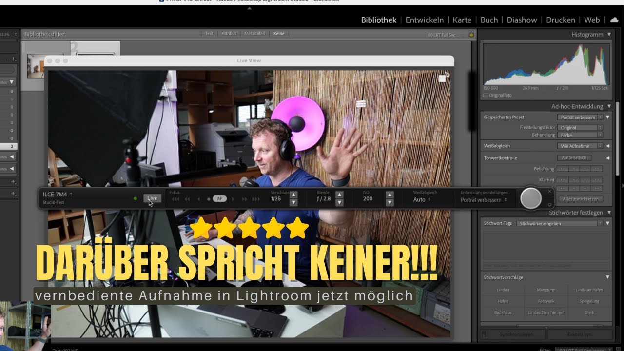This screenshot has height=351, width=624.
Task: Click the Automatisch tone button
Action: (574, 158)
